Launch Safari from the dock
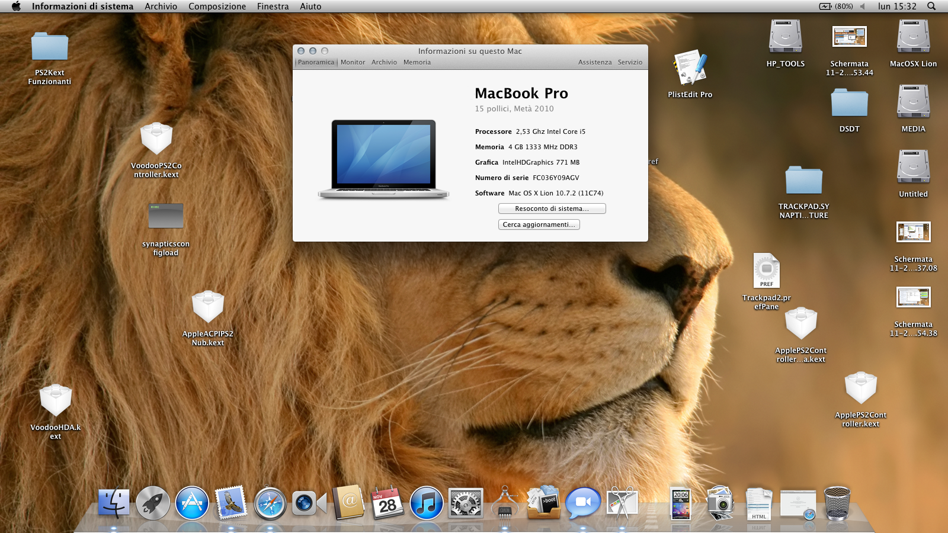Screen dimensions: 948x533 (270, 503)
